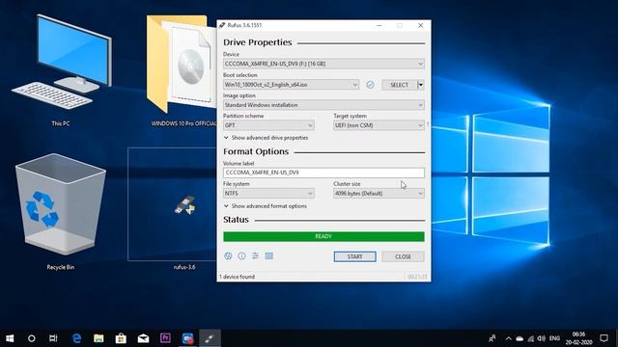Show Rufus about information icon
The width and height of the screenshot is (618, 347).
click(x=241, y=256)
